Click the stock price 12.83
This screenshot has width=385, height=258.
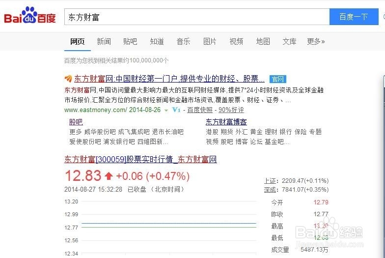(x=83, y=176)
